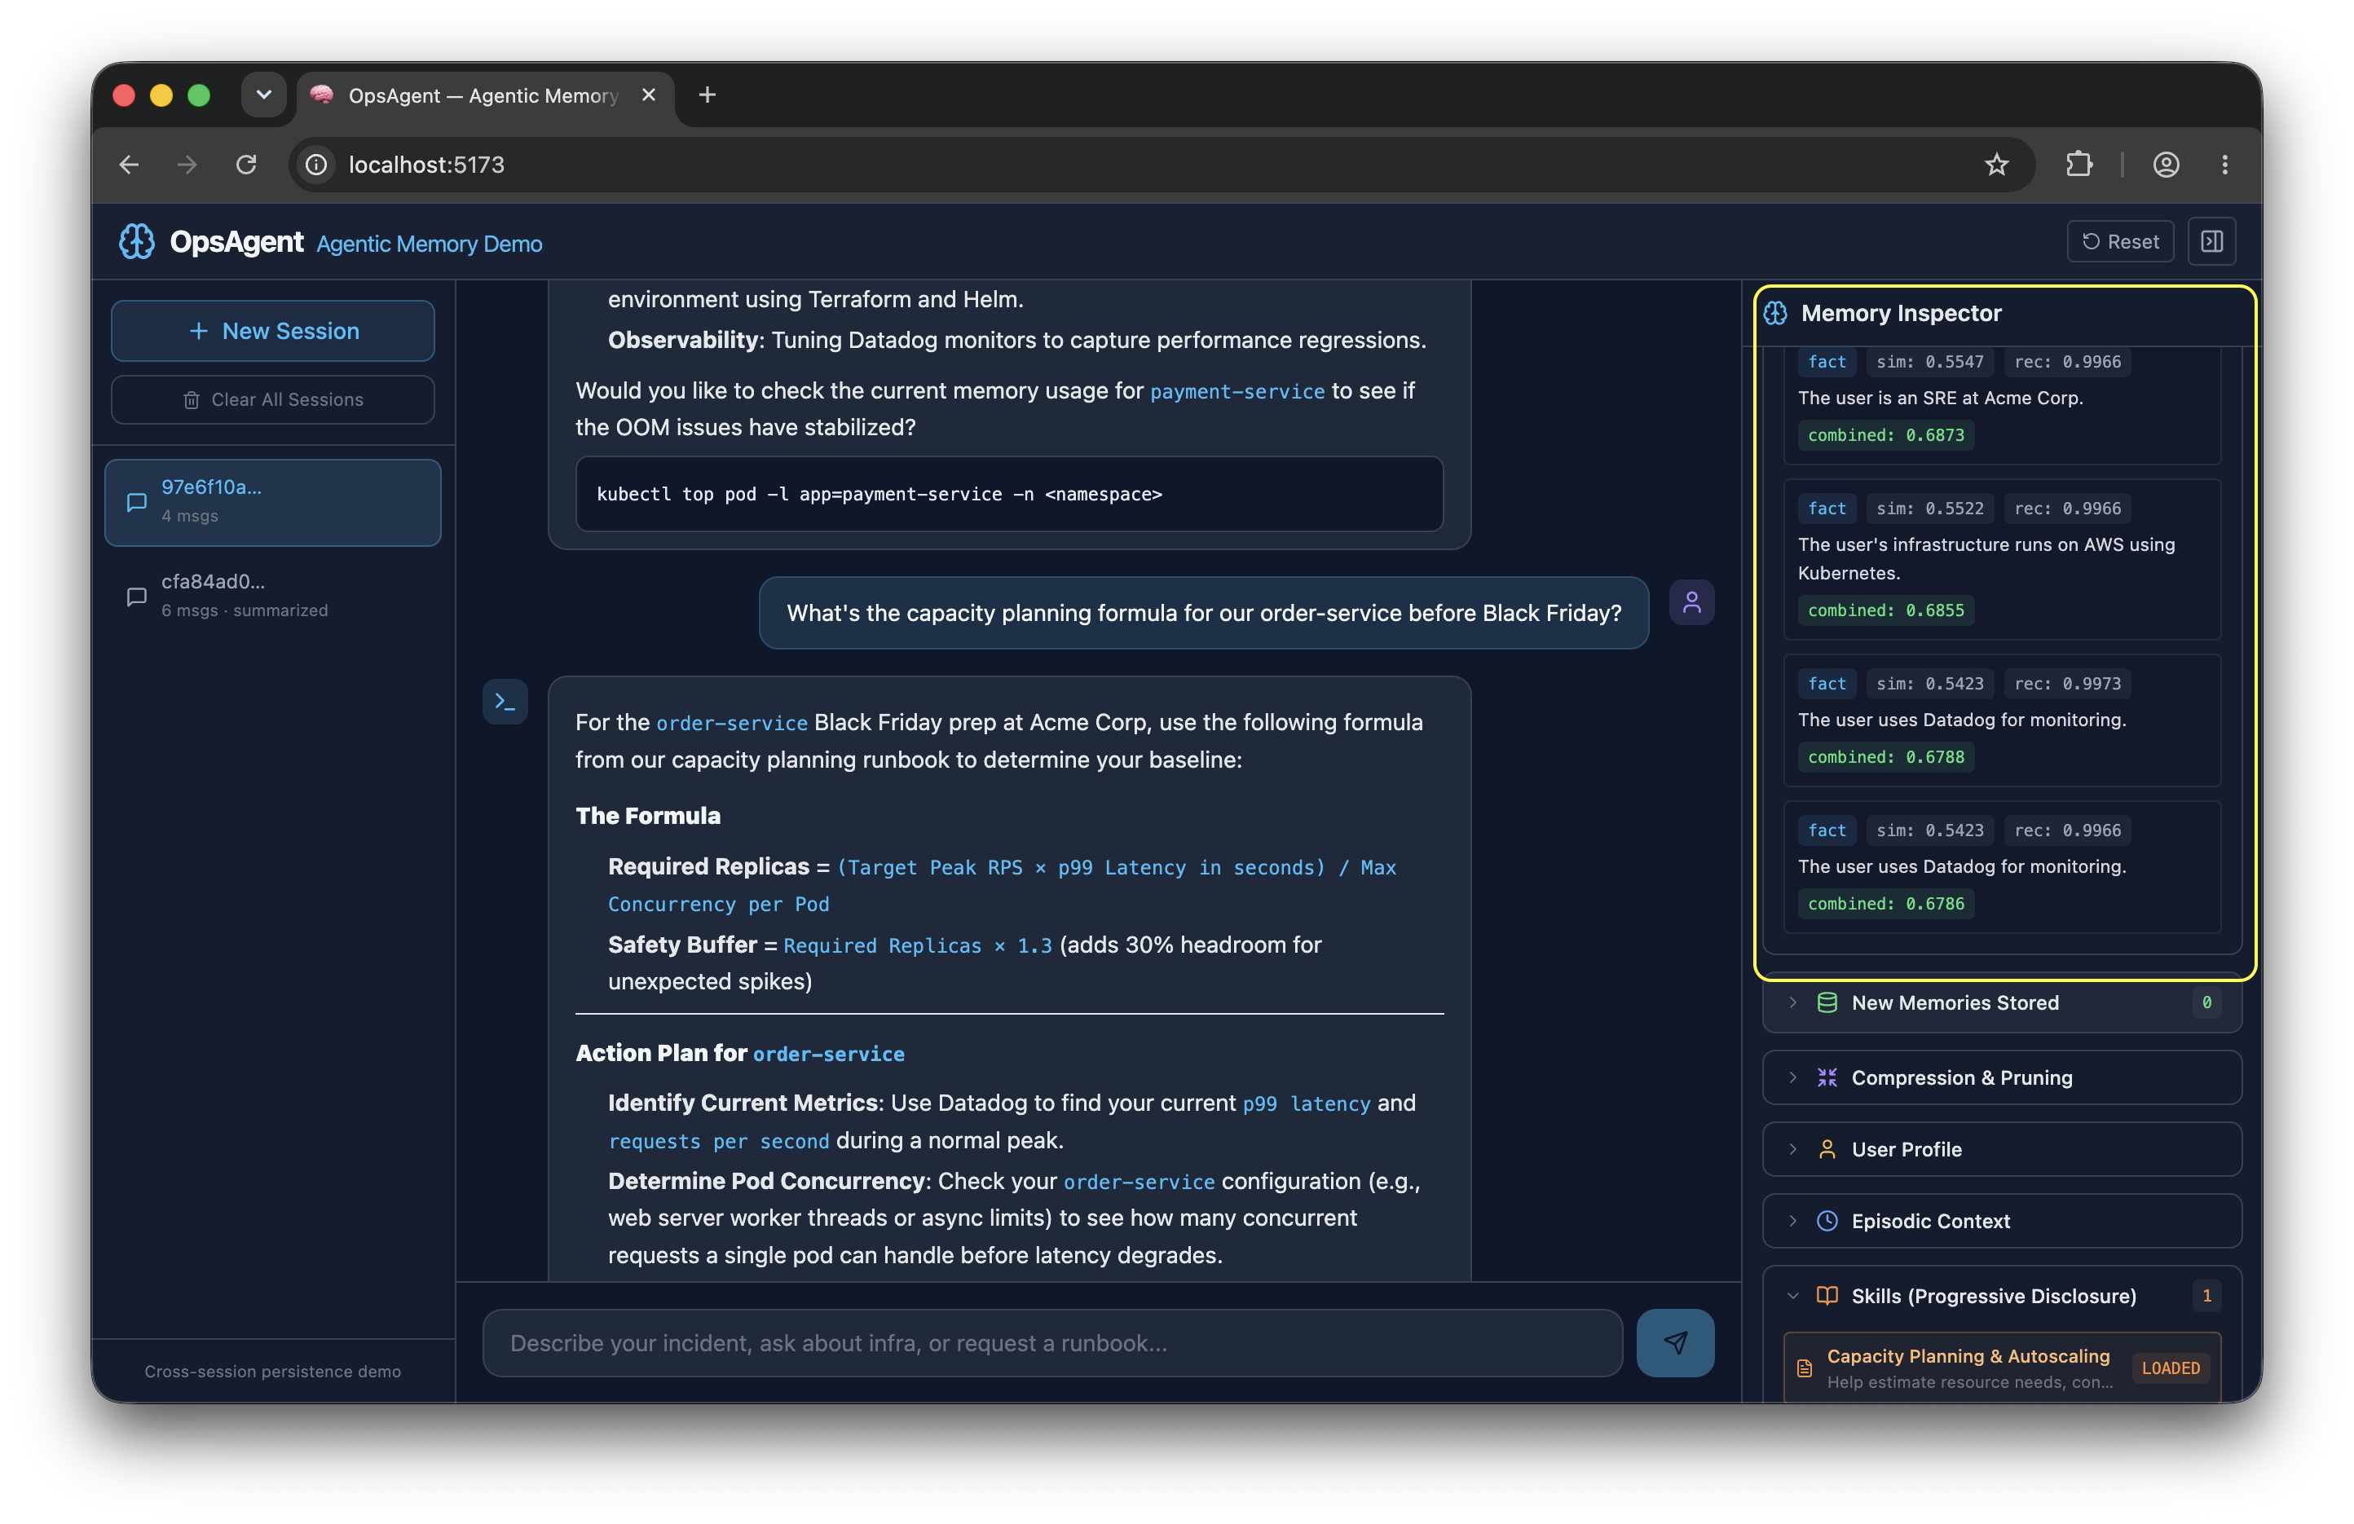
Task: Click fact tag with sim 0.5522
Action: tap(1826, 508)
